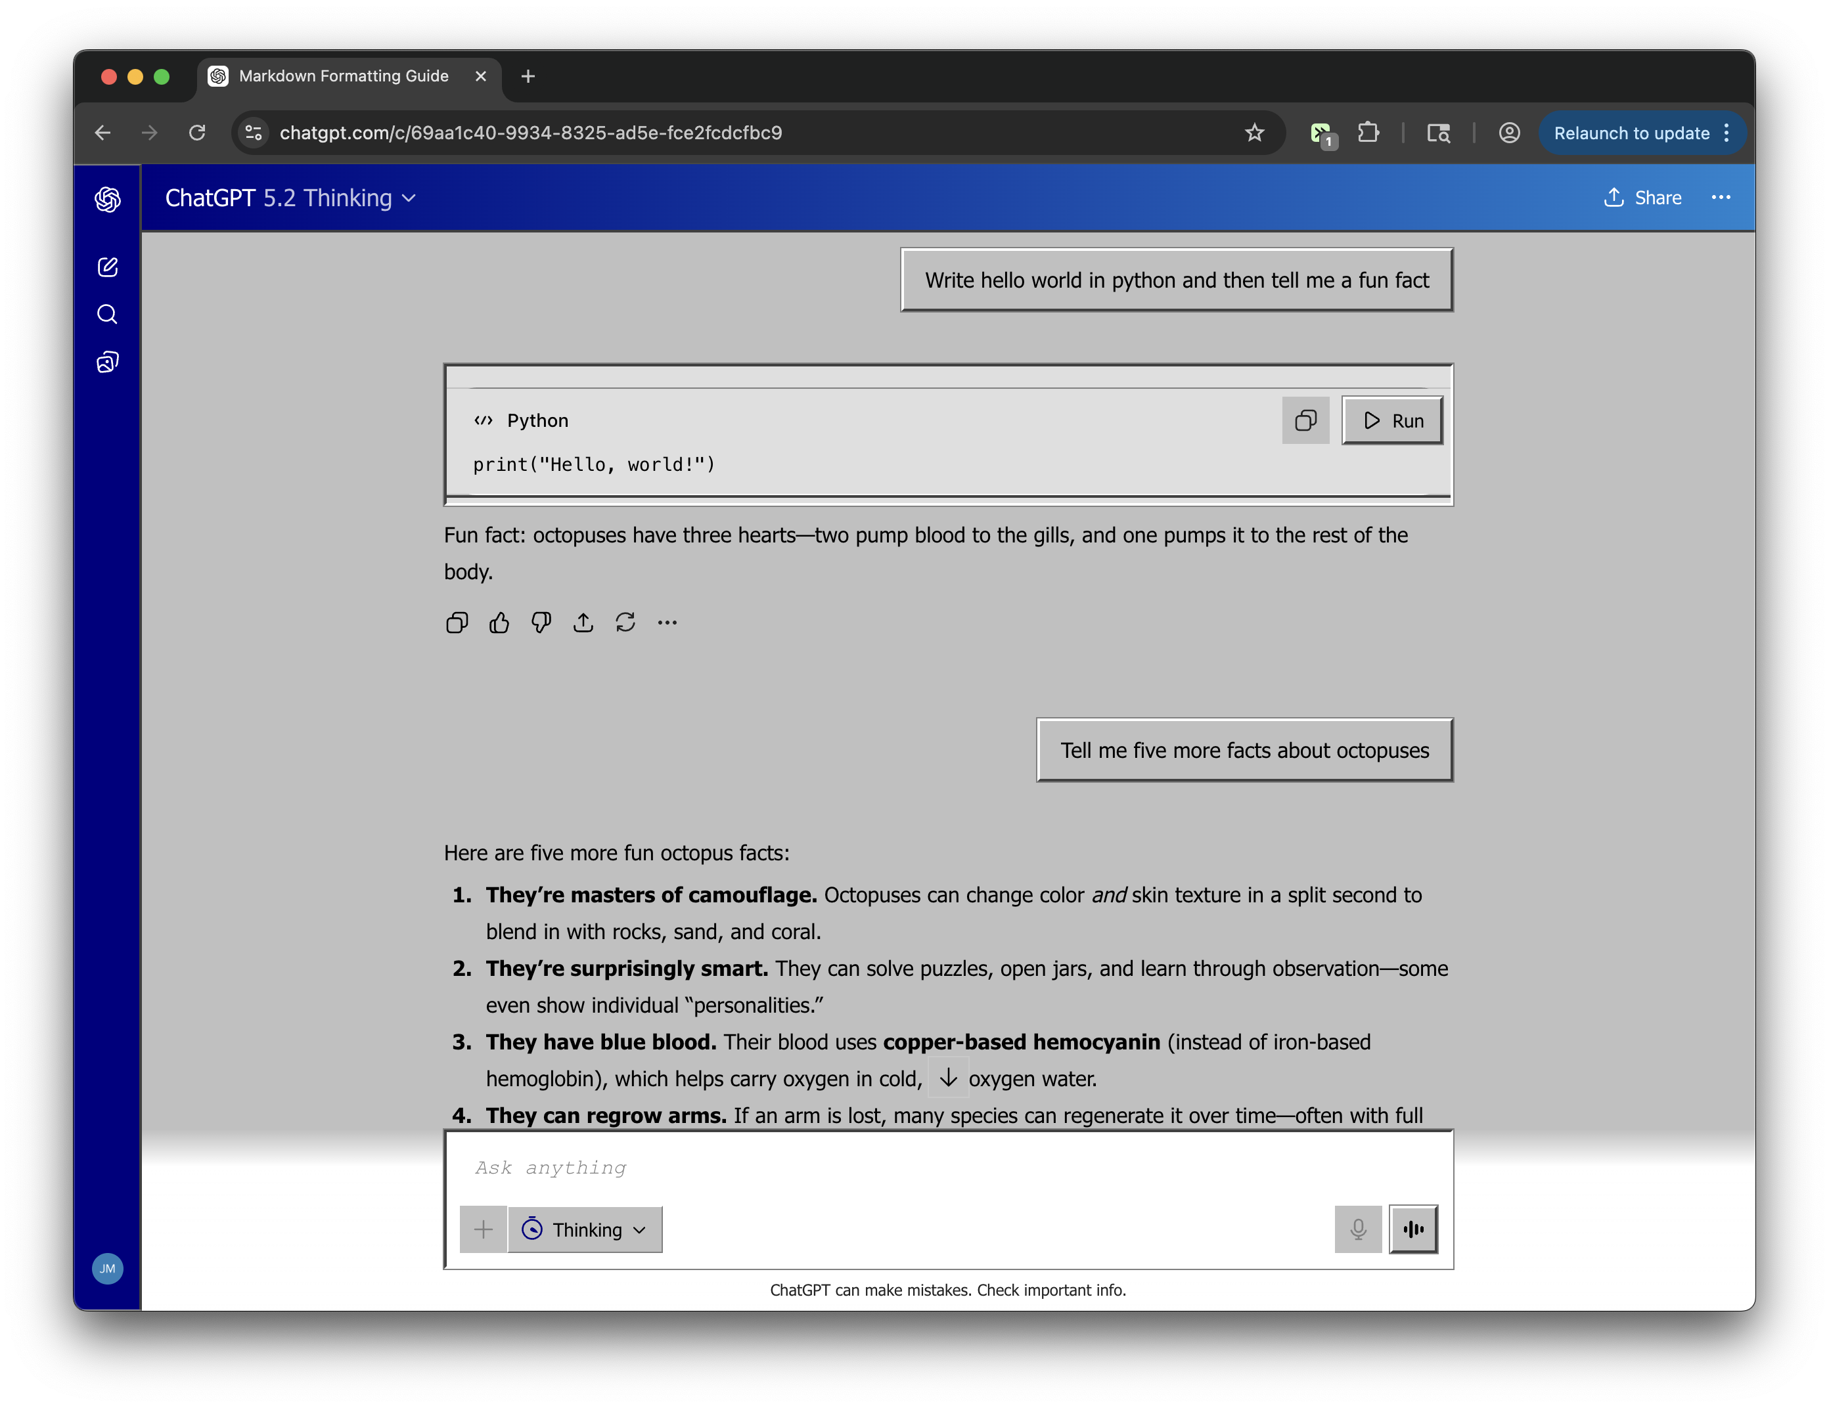Copy the first assistant response
The width and height of the screenshot is (1829, 1408).
coord(457,623)
